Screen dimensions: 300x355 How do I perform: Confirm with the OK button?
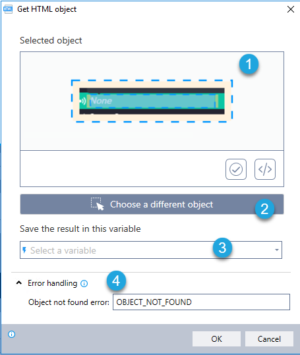click(216, 339)
